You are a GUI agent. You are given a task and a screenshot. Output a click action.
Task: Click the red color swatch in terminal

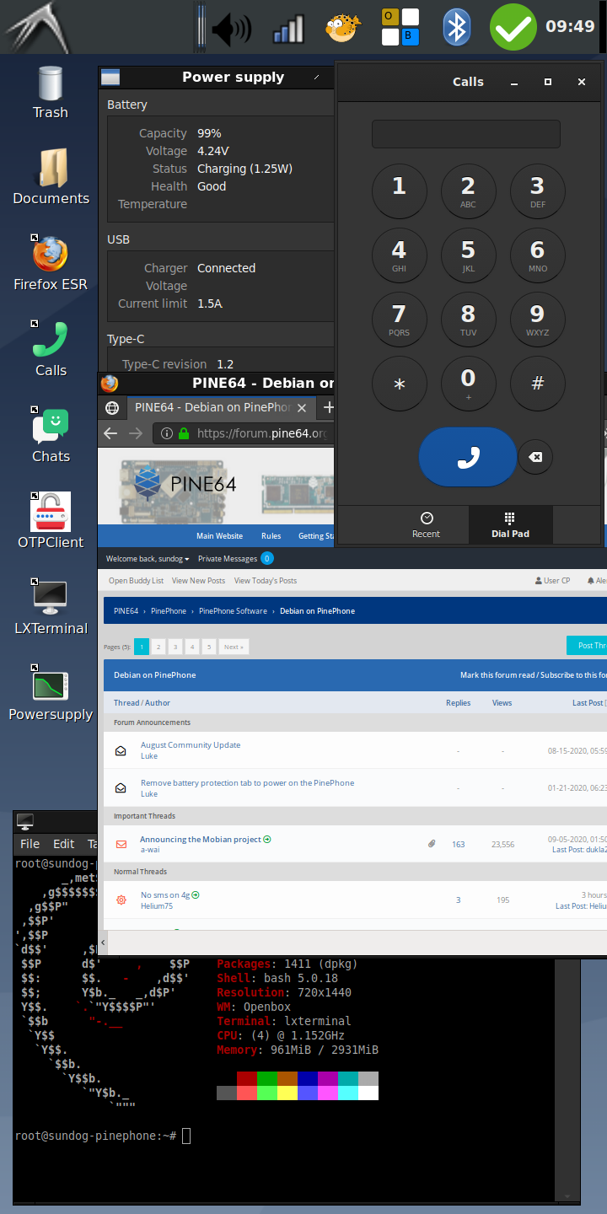click(246, 1078)
